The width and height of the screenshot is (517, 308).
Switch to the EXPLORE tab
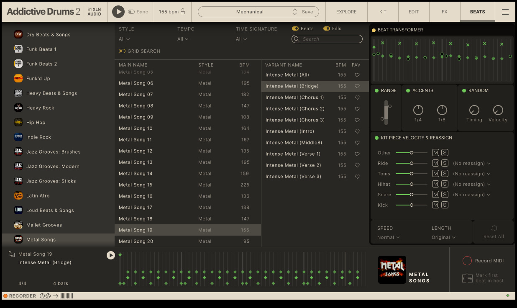pos(346,12)
